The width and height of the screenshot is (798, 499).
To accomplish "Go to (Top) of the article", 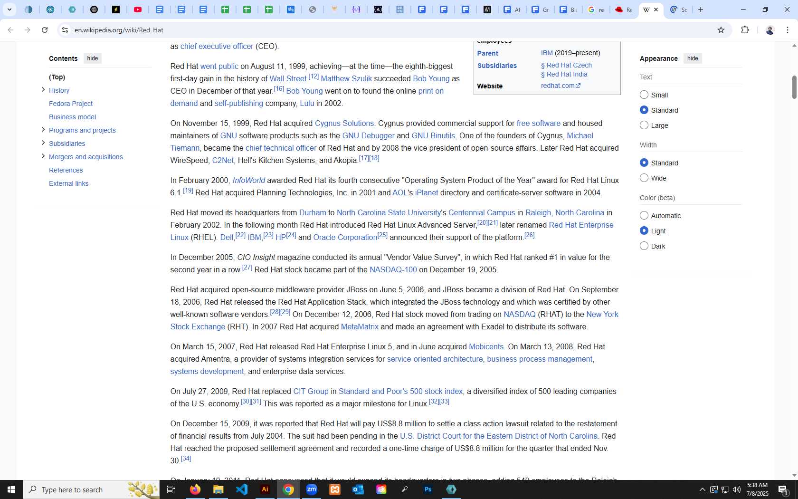I will pos(57,77).
